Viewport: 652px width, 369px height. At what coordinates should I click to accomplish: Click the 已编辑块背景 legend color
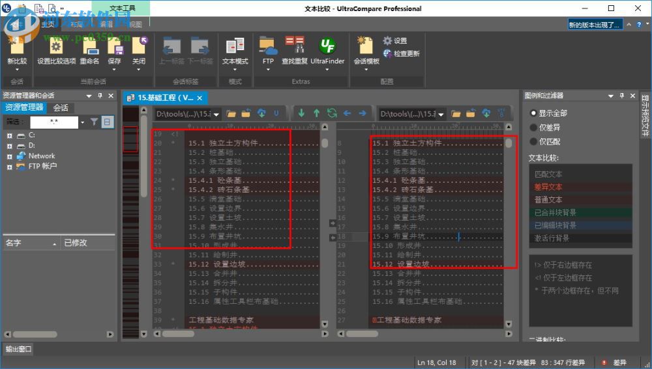[580, 225]
